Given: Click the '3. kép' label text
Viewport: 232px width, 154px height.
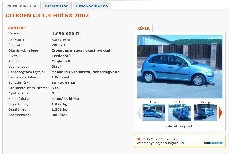Looking at the screenshot, I should (x=205, y=102).
